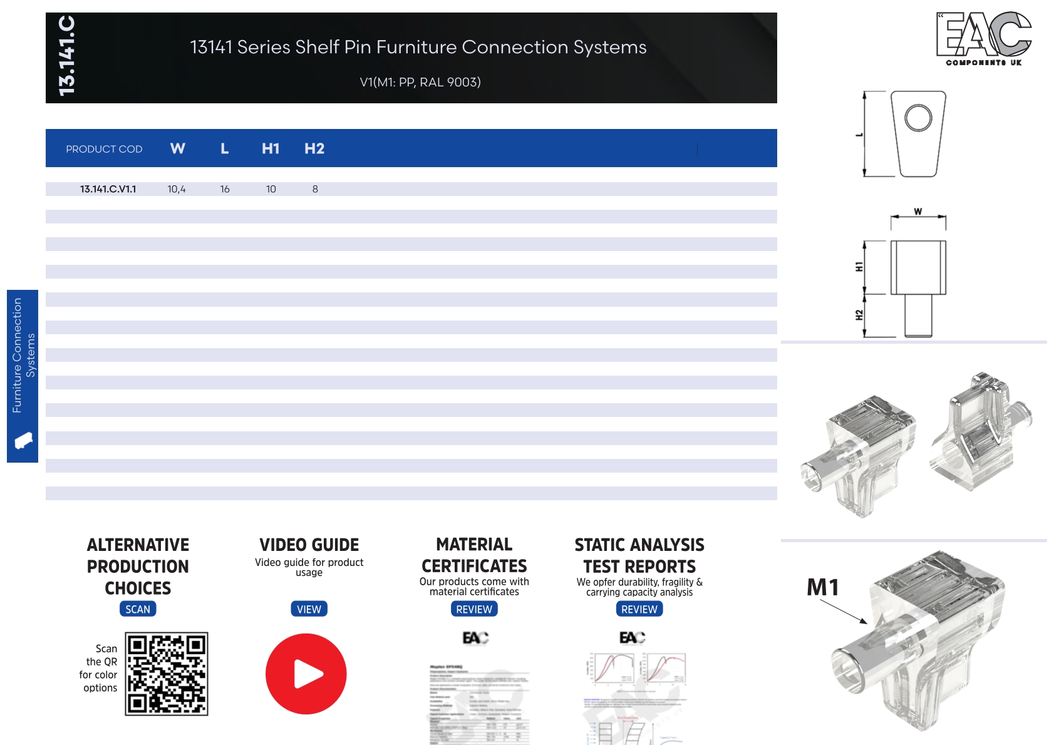Click the V1(M1: PP, RAL 9003) subtitle
Screen dimensions: 1054x745
[x=420, y=82]
